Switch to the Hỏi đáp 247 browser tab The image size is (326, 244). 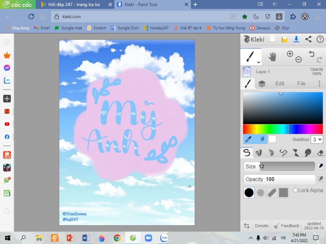(x=74, y=4)
